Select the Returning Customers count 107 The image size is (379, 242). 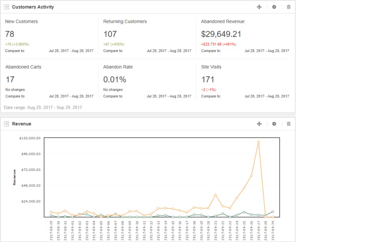(110, 34)
